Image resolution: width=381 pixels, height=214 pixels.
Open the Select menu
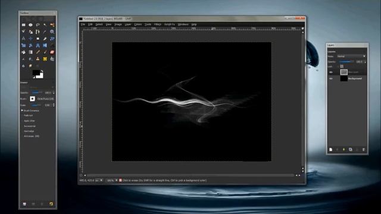tap(99, 24)
